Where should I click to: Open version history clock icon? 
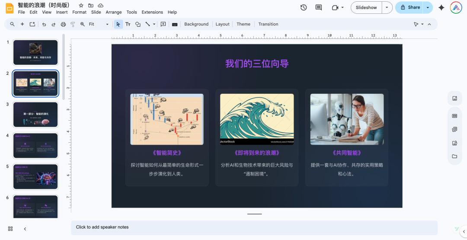[304, 7]
